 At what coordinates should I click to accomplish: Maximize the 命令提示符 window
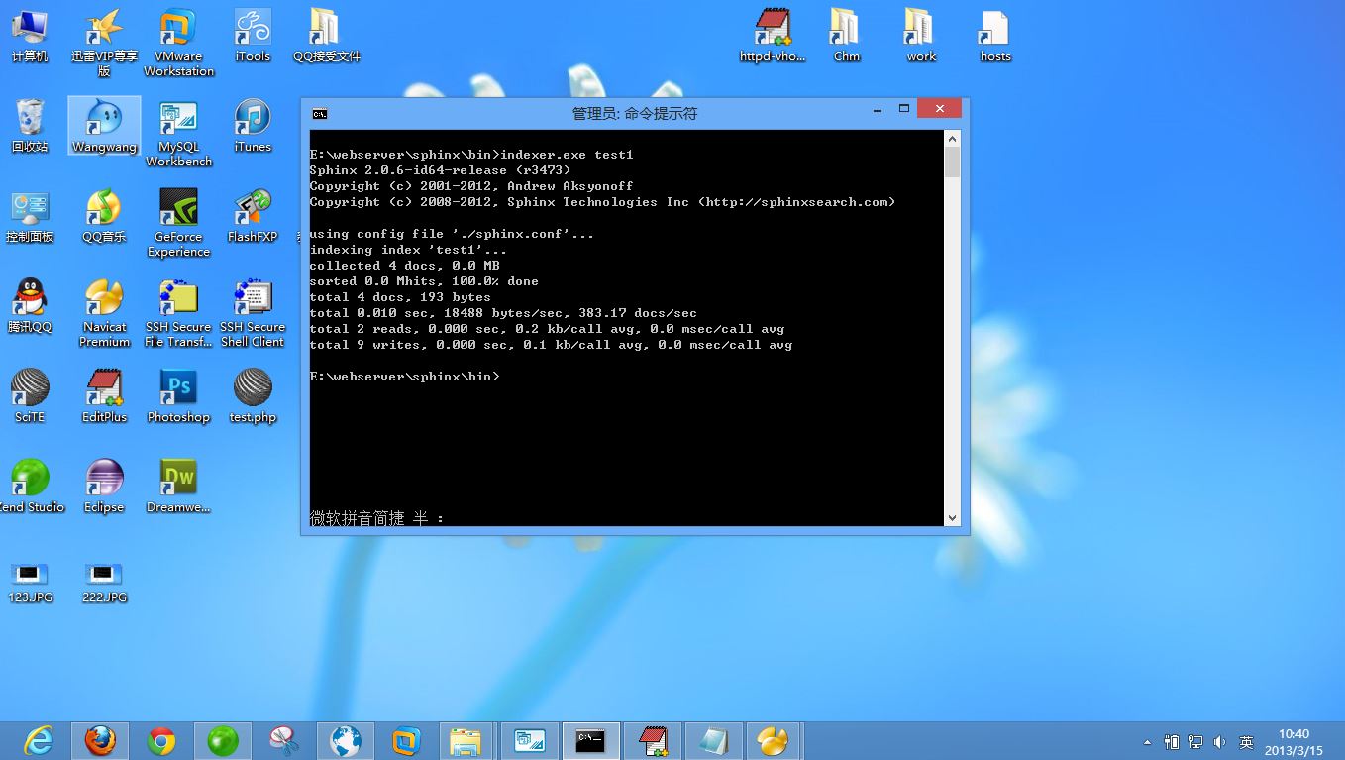point(903,108)
